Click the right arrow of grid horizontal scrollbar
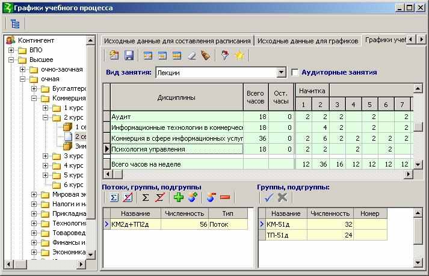This screenshot has width=429, height=276. pos(409,174)
